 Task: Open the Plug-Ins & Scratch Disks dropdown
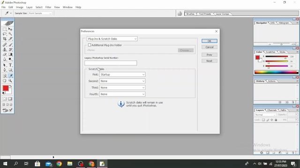pos(112,39)
